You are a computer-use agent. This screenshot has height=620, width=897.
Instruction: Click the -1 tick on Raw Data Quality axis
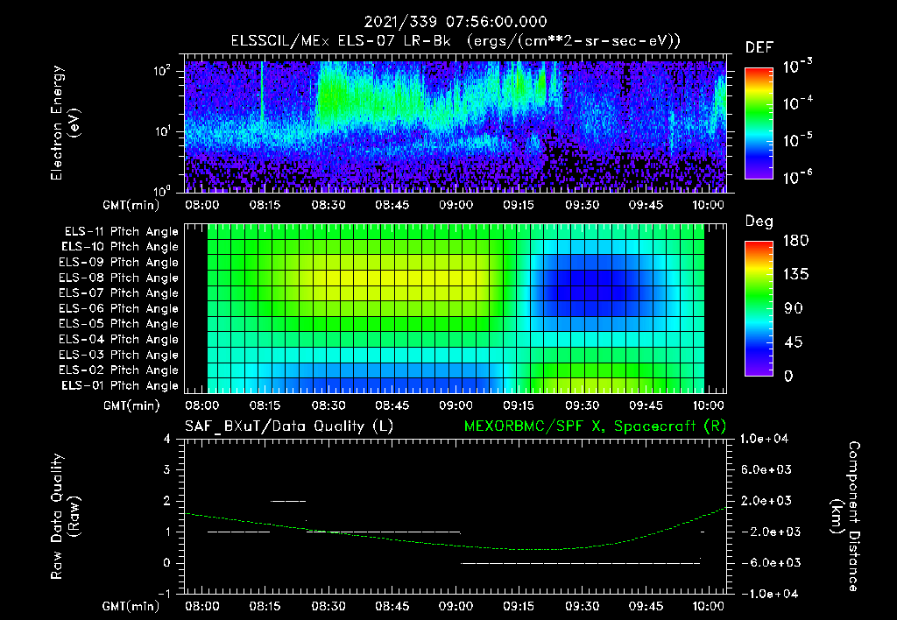point(164,594)
